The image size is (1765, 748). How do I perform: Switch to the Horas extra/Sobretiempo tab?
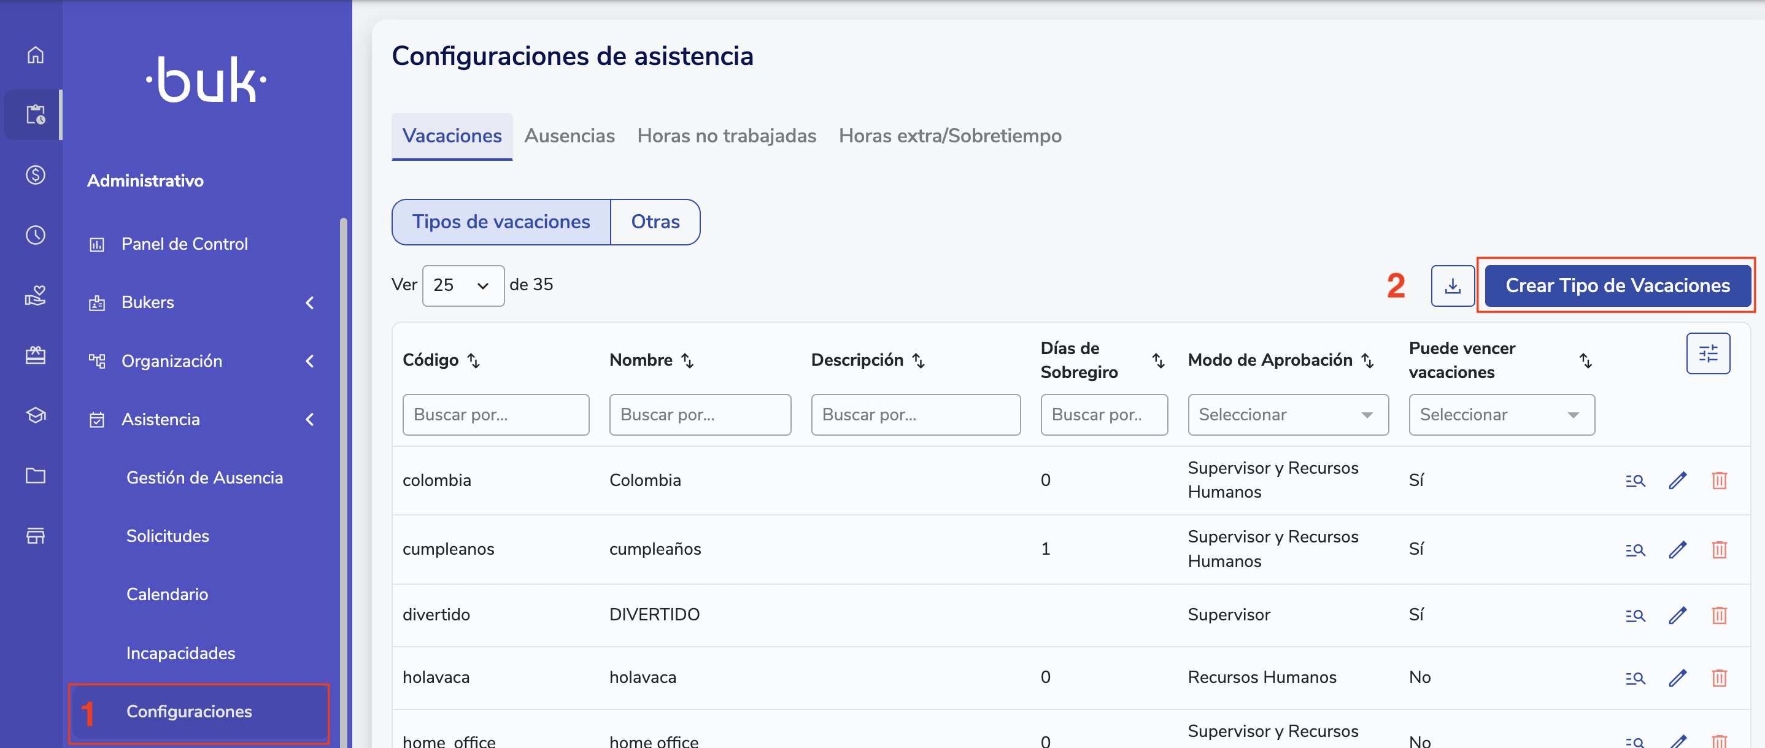(x=951, y=136)
